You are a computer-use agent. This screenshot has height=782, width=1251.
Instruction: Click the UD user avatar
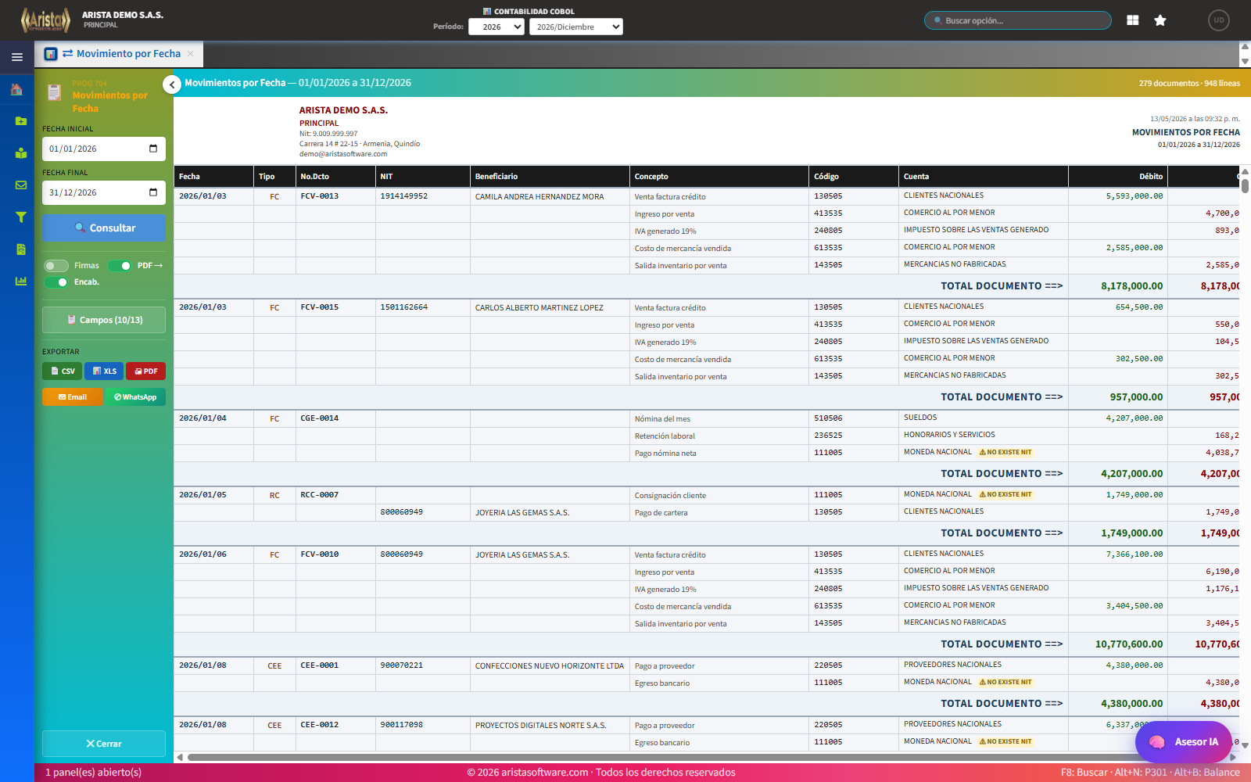click(1218, 20)
